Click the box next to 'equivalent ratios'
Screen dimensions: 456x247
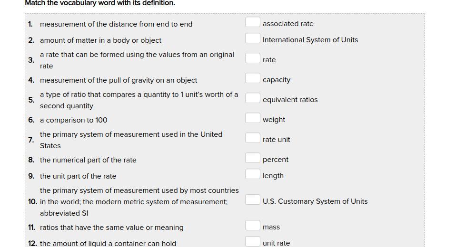pyautogui.click(x=252, y=98)
